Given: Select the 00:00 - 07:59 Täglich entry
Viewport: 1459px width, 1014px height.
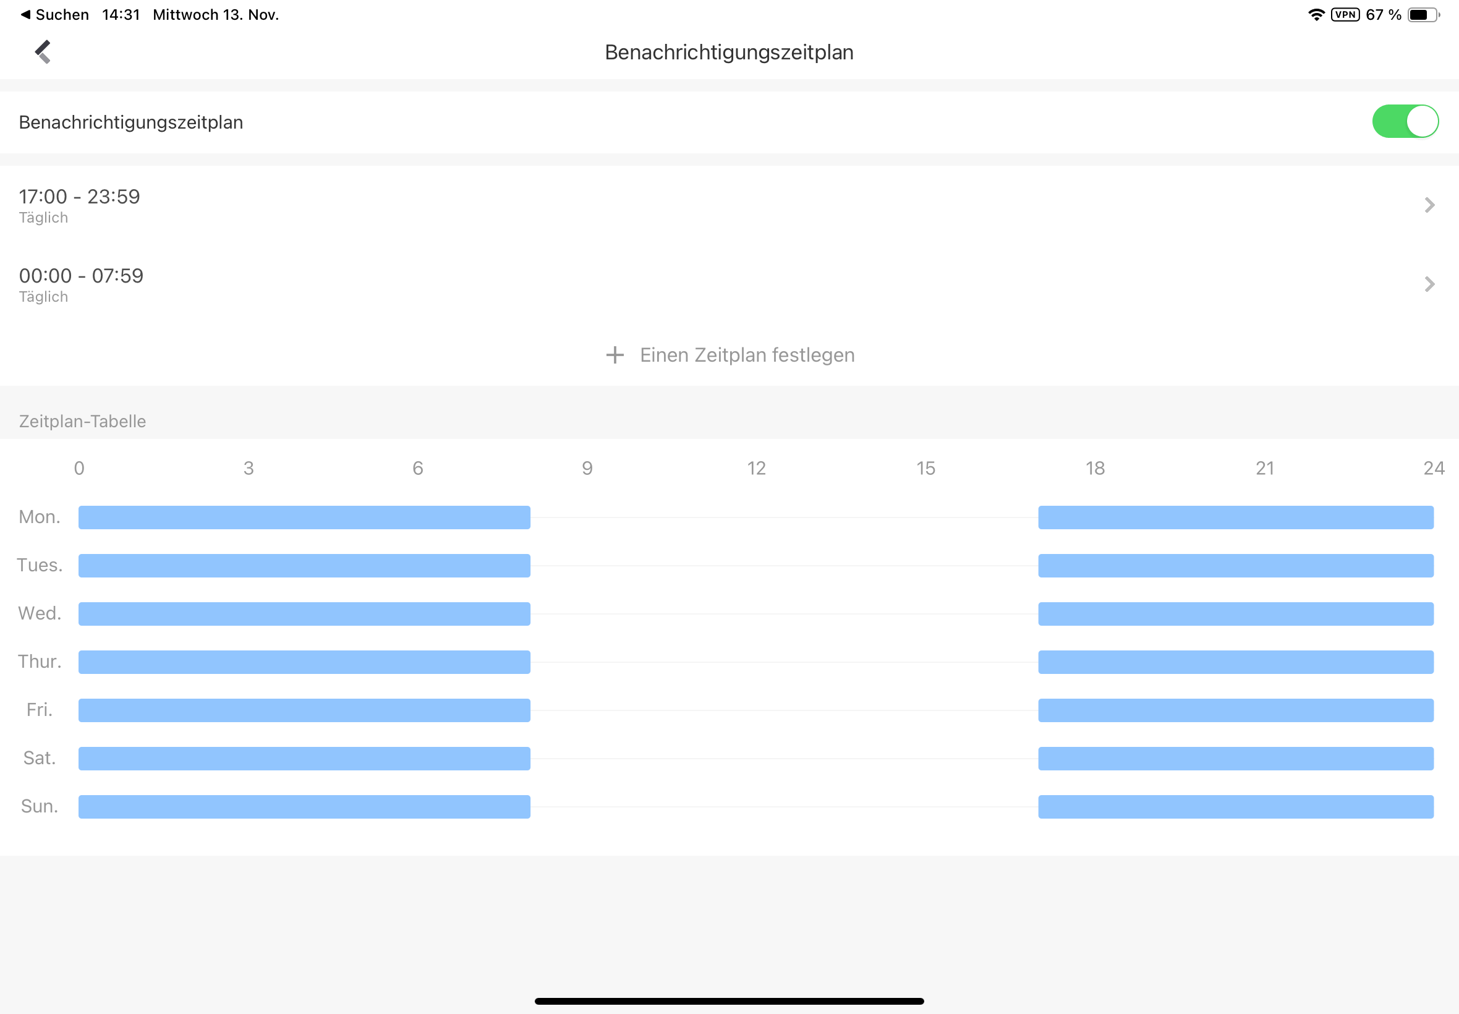Looking at the screenshot, I should point(82,284).
